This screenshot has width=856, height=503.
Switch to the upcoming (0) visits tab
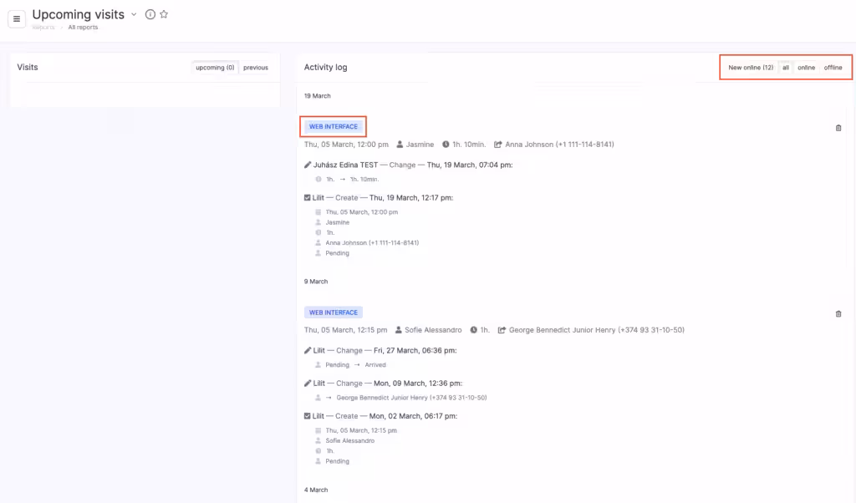click(x=215, y=68)
